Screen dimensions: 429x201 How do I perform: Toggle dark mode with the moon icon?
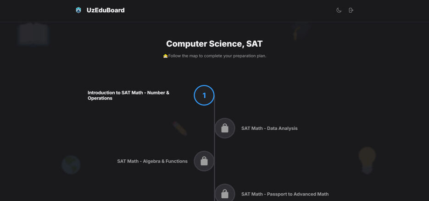point(339,11)
